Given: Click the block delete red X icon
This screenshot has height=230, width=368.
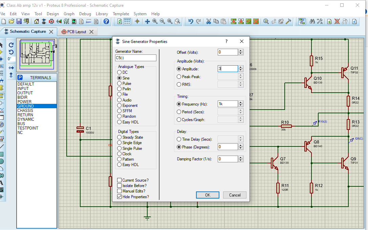Looking at the screenshot, I should 256,22.
